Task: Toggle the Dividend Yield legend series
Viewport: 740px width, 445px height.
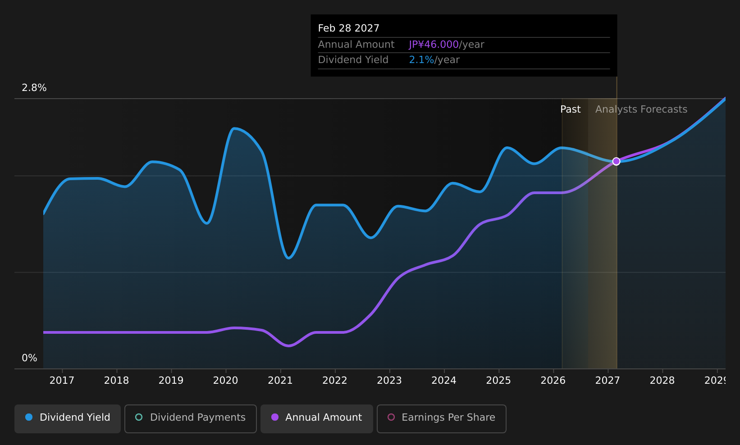Action: 68,418
